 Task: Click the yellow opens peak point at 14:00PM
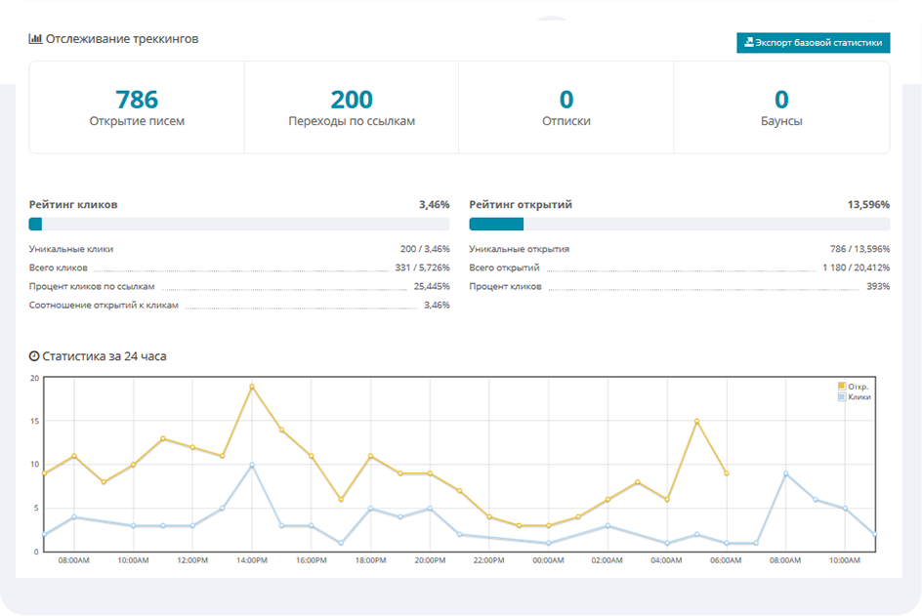pos(252,387)
